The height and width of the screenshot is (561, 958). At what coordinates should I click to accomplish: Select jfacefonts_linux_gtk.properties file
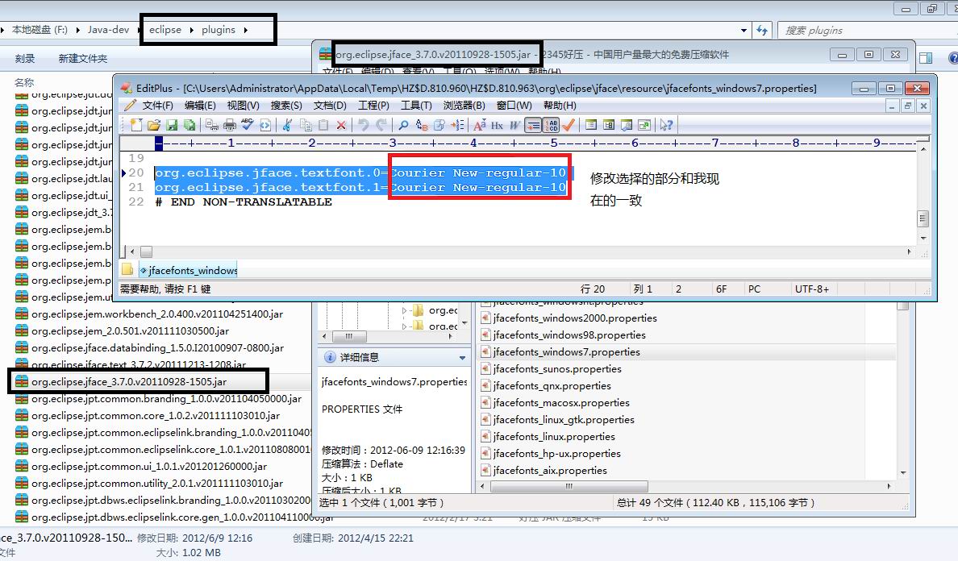564,419
